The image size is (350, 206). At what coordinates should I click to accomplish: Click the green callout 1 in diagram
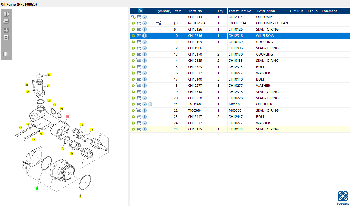[37, 188]
